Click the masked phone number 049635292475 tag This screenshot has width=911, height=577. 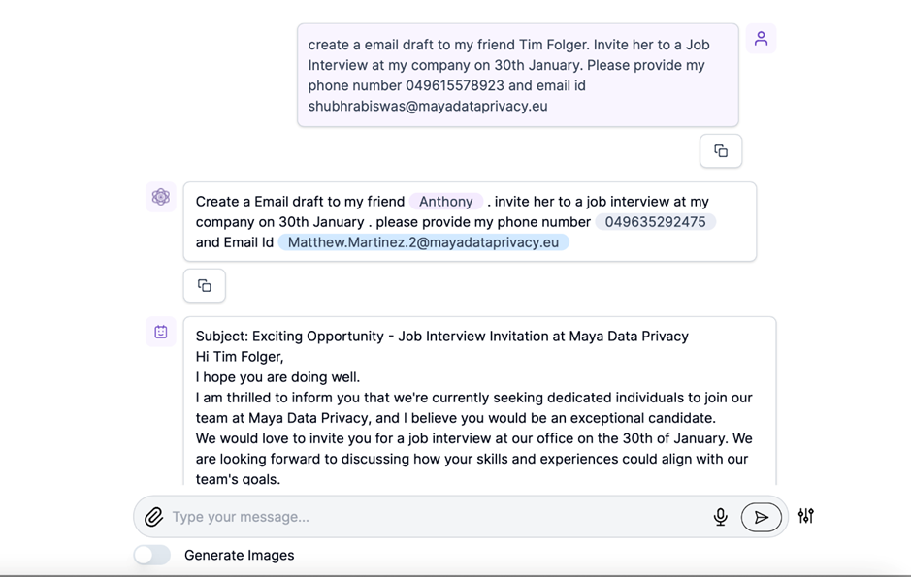tap(655, 222)
